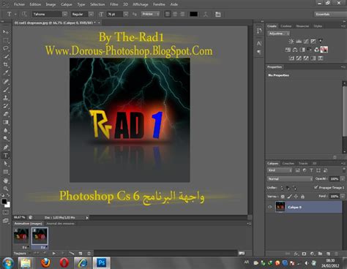Select the Gradient tool
Screen dimensions: 347x269
[x=6, y=122]
